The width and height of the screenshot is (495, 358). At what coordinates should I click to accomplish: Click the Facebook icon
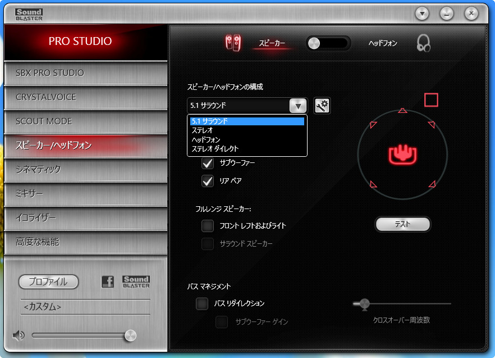click(108, 282)
